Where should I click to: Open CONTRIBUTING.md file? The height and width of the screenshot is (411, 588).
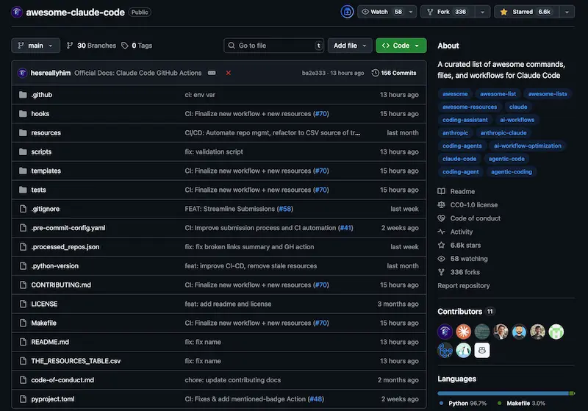point(61,285)
